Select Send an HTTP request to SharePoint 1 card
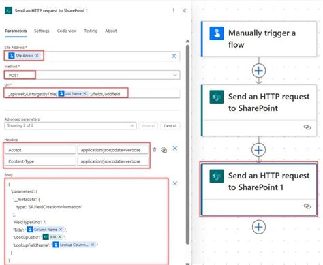Screen dimensions: 323x265 tap(259, 189)
